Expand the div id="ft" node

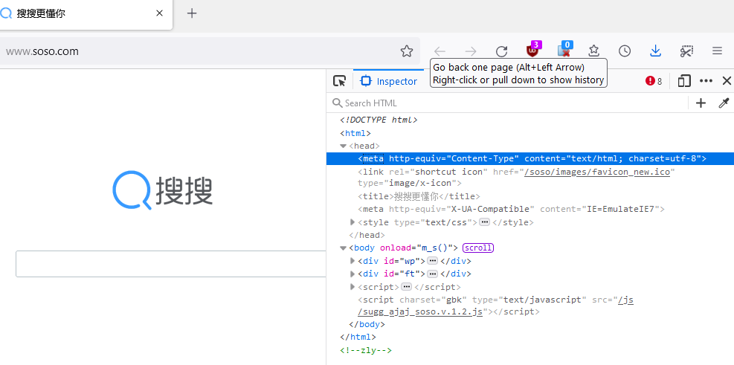(352, 274)
